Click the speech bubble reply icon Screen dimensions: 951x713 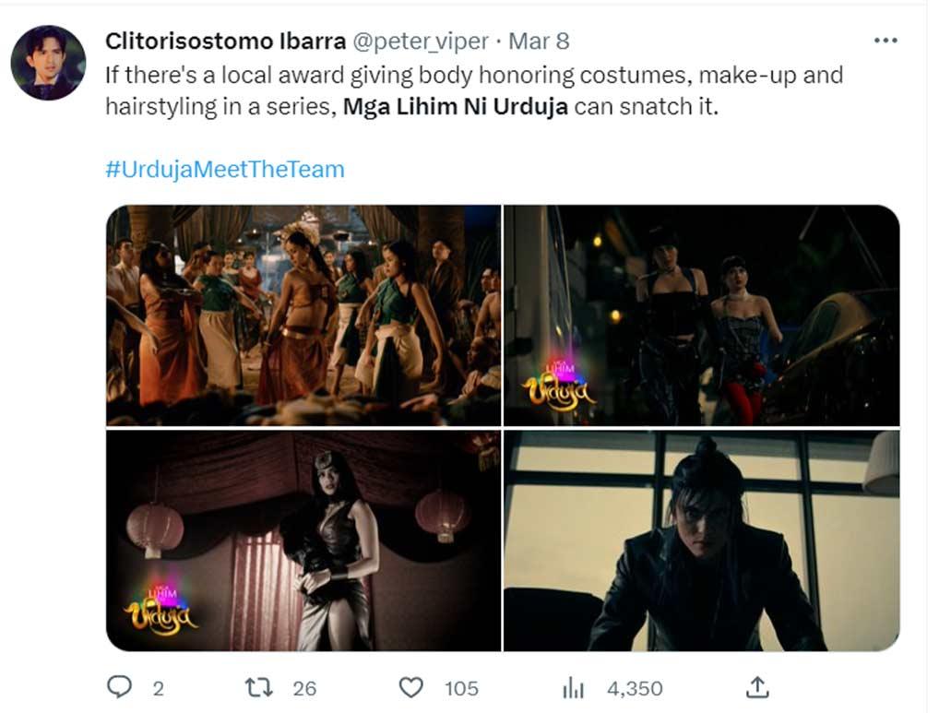[x=120, y=688]
